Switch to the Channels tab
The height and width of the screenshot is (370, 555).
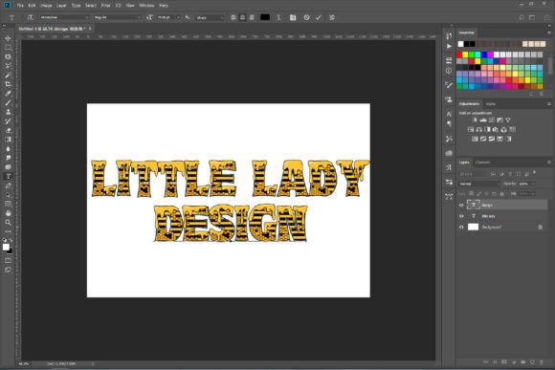(482, 163)
